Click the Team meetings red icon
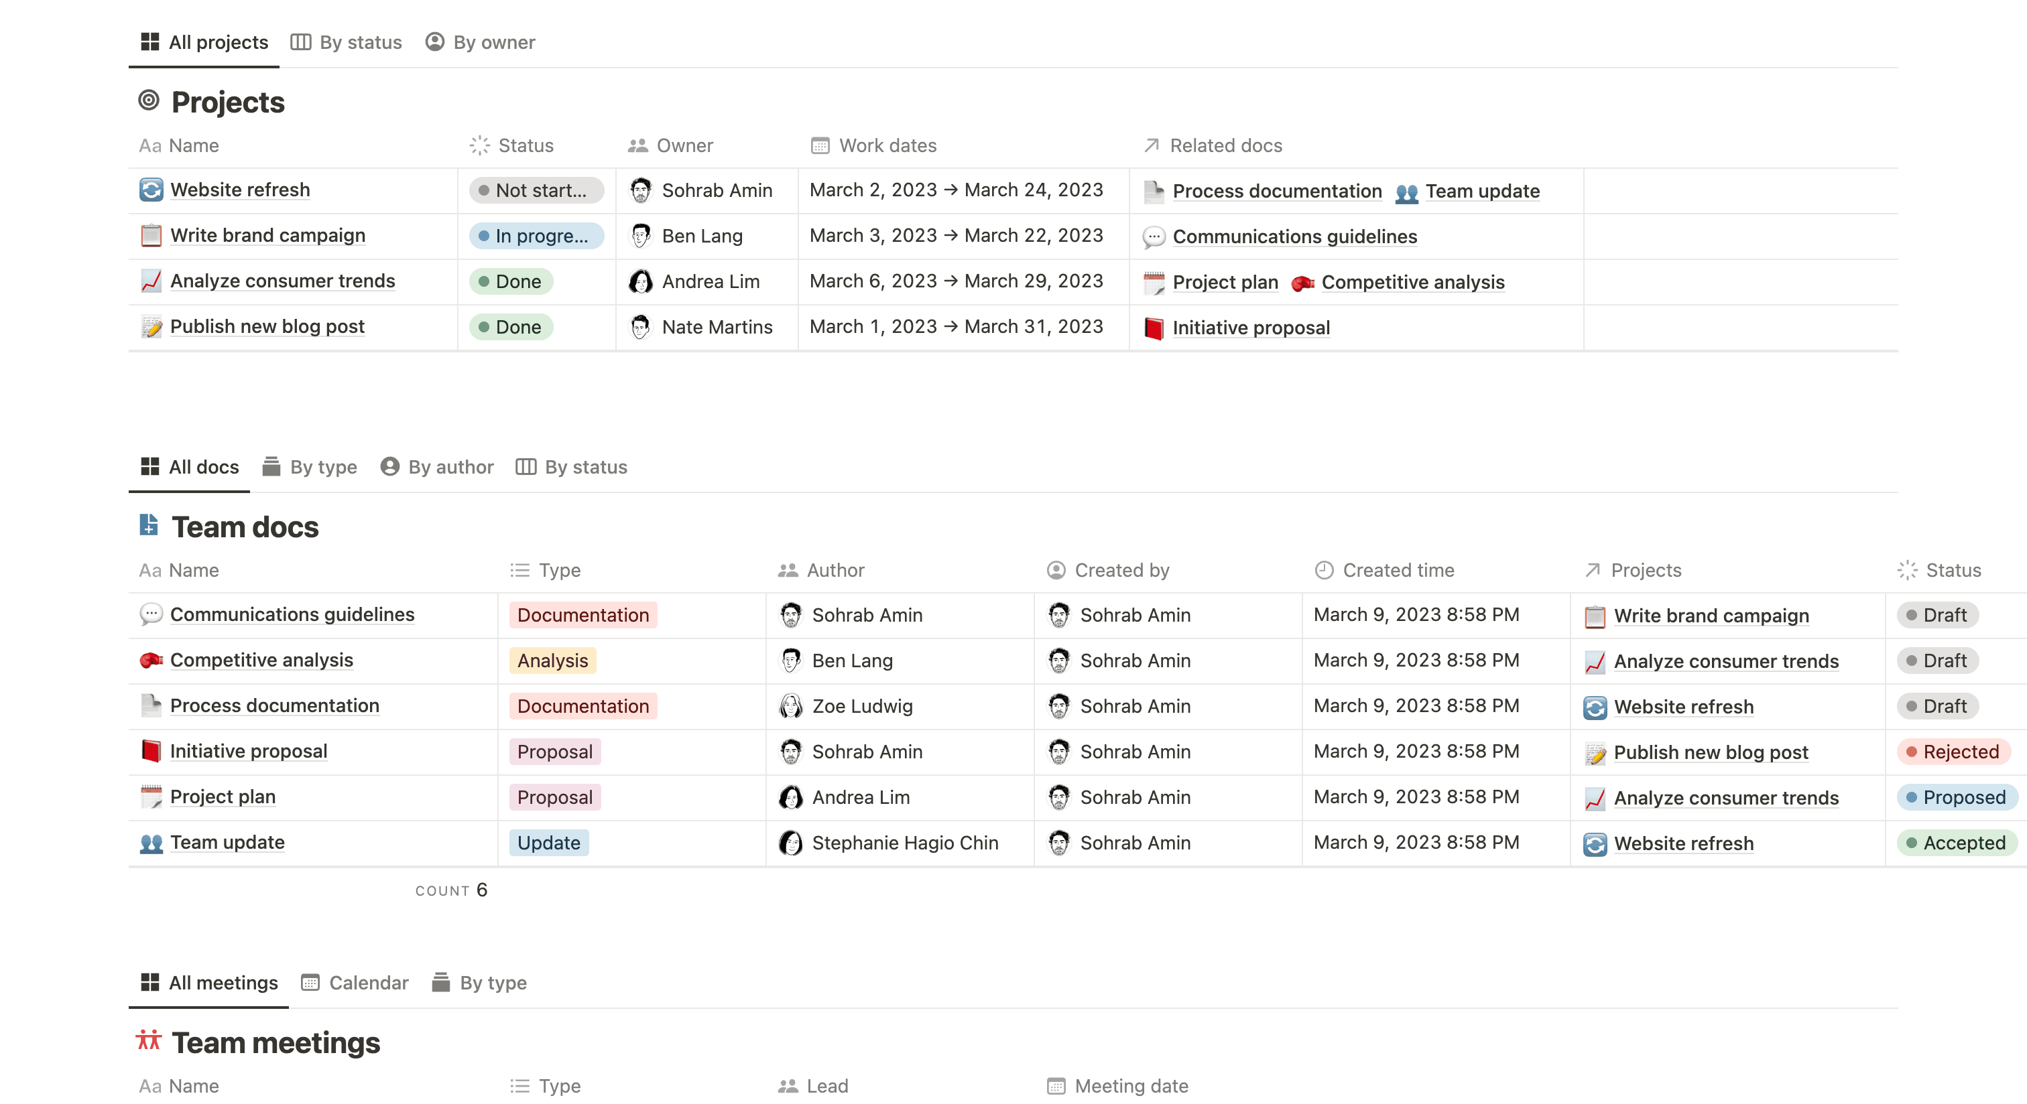This screenshot has width=2027, height=1104. (x=149, y=1040)
